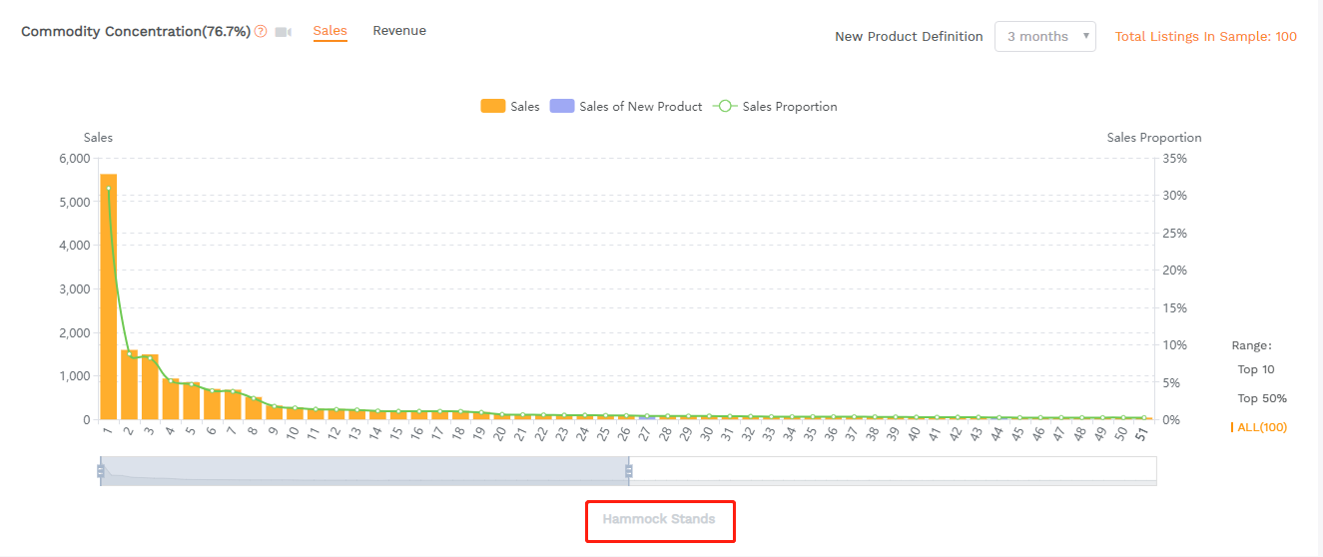1323x557 pixels.
Task: Open the video tutorial camera icon
Action: pyautogui.click(x=284, y=32)
